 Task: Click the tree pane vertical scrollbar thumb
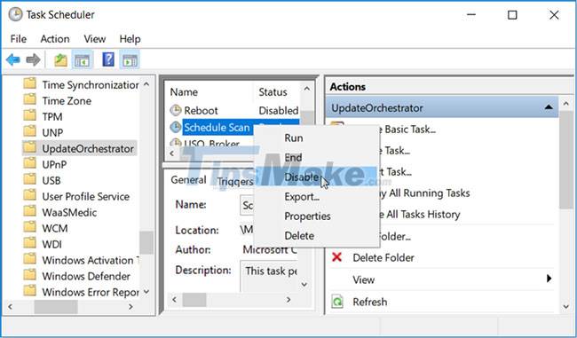coord(146,242)
